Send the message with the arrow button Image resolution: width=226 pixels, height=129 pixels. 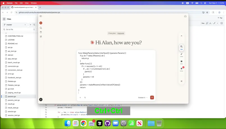152,97
